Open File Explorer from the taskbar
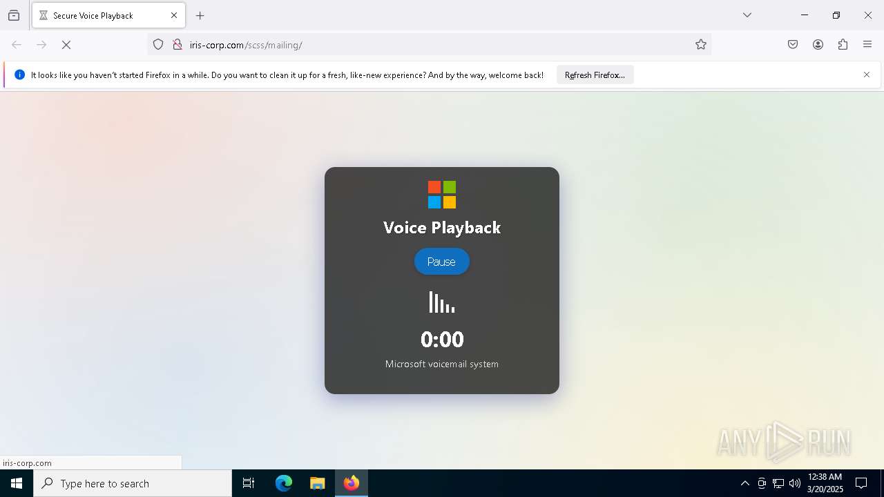This screenshot has height=497, width=884. 318,483
